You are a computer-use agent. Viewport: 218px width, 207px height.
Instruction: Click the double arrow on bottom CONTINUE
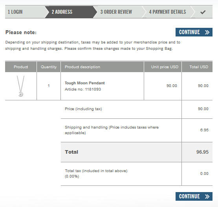click(x=207, y=196)
